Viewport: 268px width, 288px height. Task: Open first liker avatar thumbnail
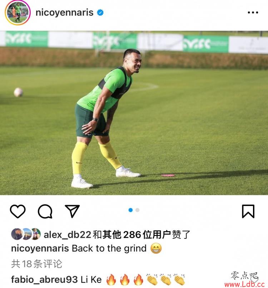17,234
